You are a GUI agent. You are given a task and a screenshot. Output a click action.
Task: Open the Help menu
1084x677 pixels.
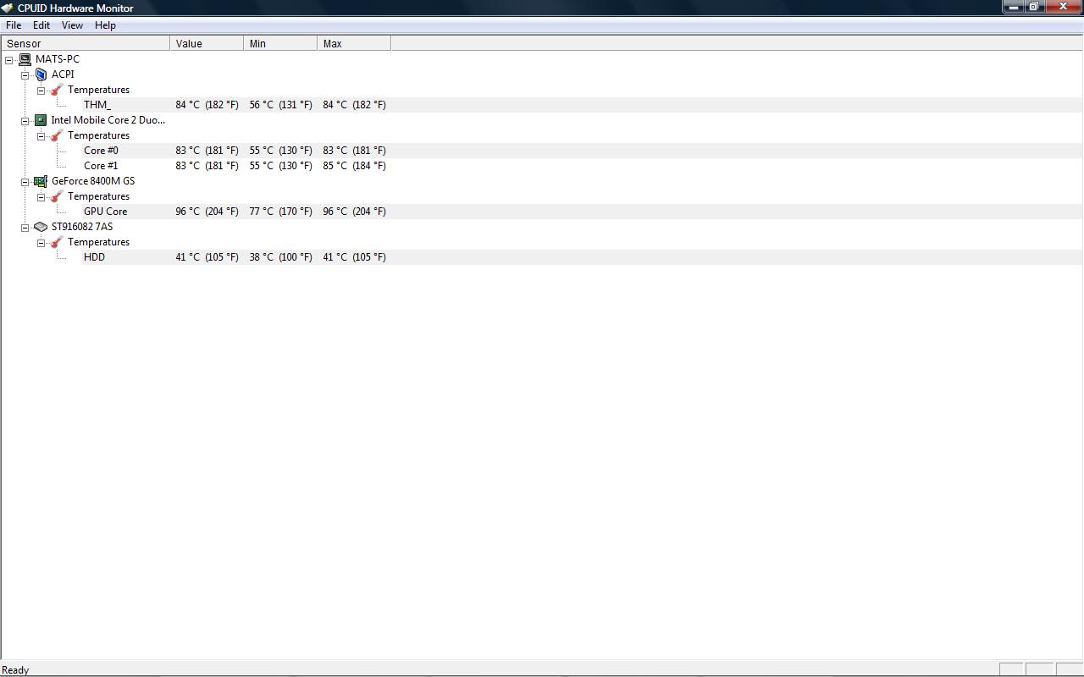click(105, 25)
